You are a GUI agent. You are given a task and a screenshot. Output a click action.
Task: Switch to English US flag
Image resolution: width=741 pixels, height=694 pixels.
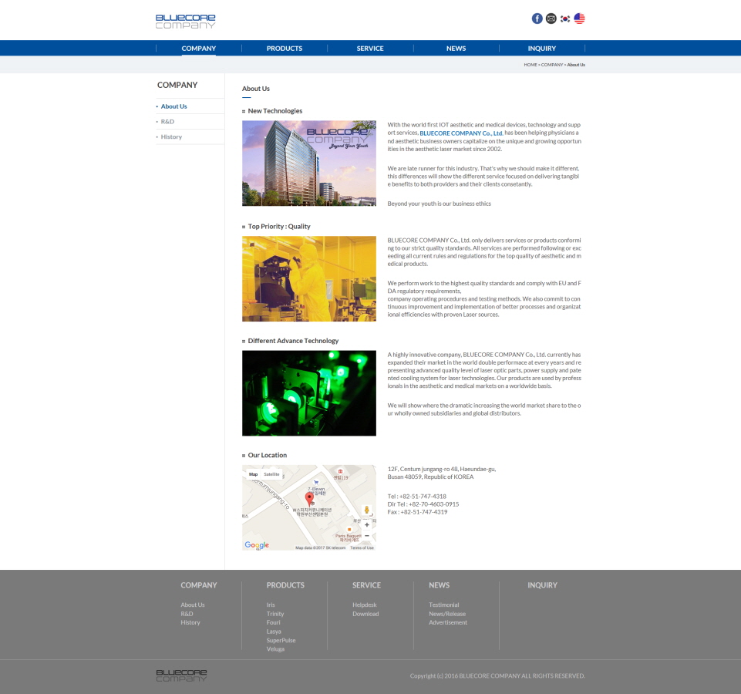pos(579,19)
